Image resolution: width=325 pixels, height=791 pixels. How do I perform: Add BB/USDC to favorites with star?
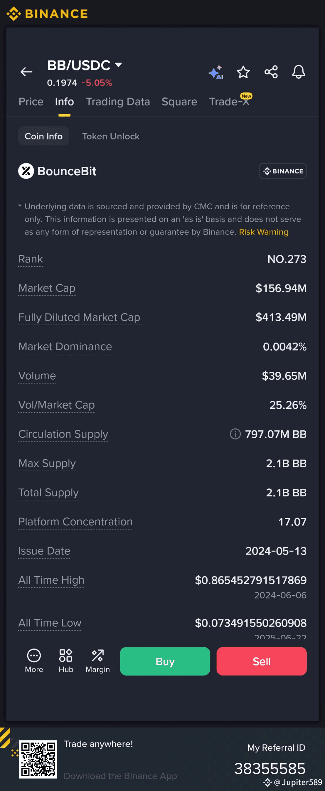[x=243, y=72]
